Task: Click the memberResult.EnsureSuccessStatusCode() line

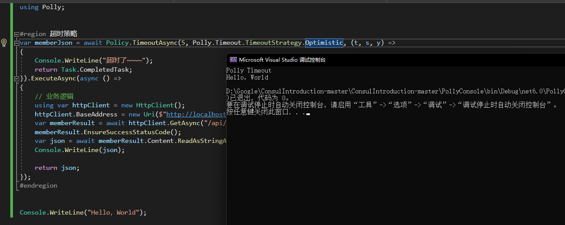Action: click(108, 132)
